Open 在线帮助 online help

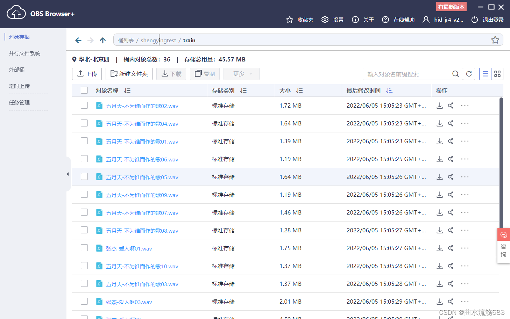click(x=398, y=20)
